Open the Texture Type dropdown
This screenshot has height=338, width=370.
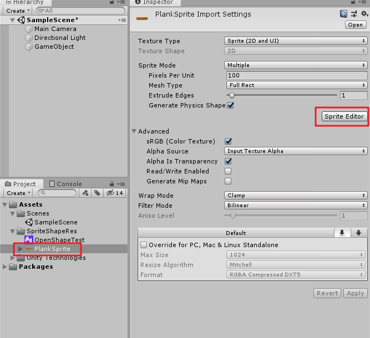click(296, 41)
